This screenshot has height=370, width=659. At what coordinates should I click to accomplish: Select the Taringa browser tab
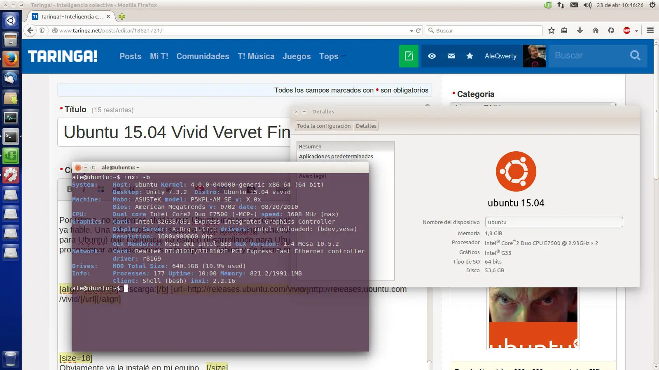click(70, 16)
